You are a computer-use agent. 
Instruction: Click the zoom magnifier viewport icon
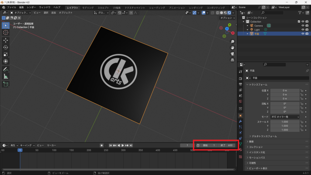[233, 42]
